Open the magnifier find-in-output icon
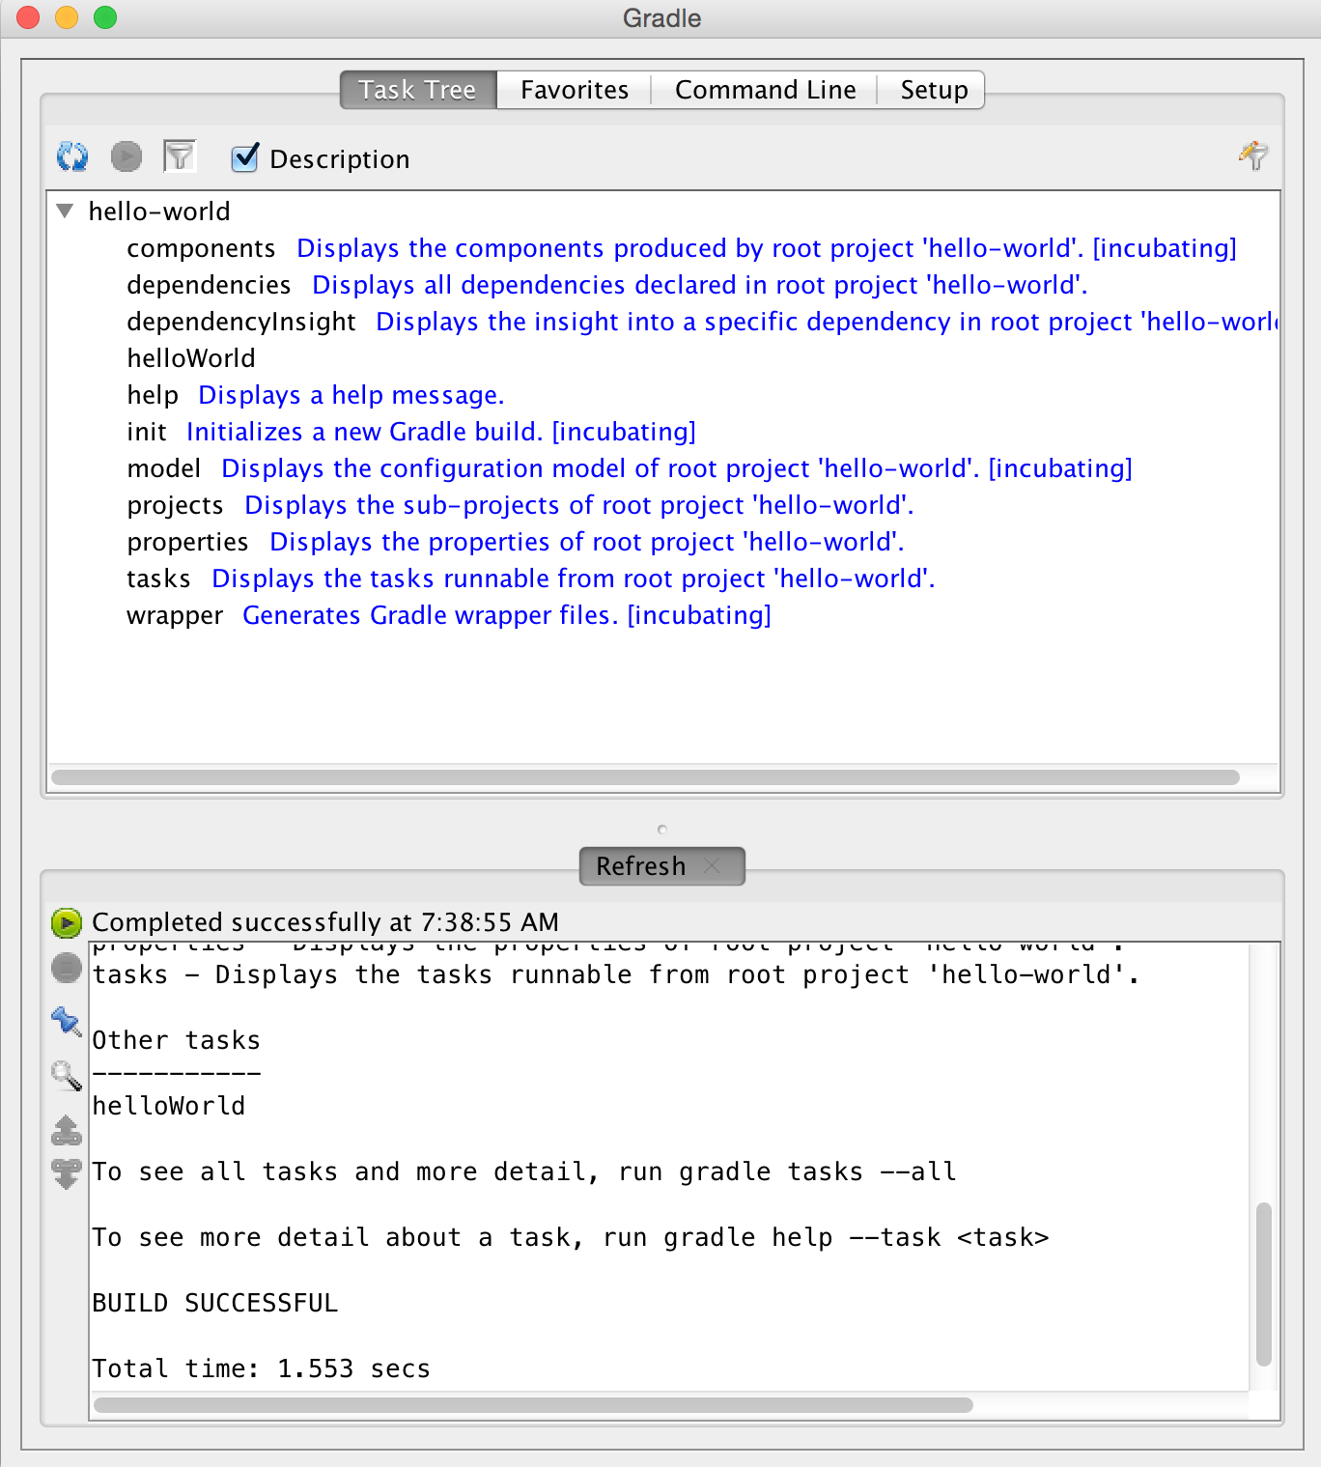 pyautogui.click(x=67, y=1075)
